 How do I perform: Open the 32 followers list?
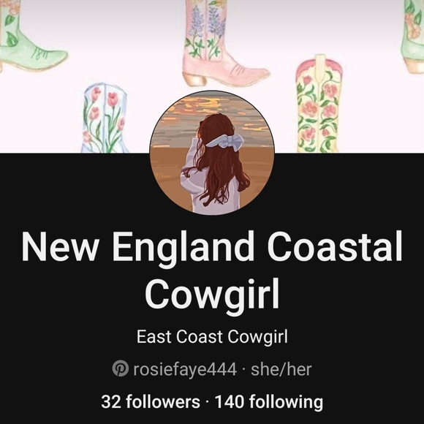[151, 401]
